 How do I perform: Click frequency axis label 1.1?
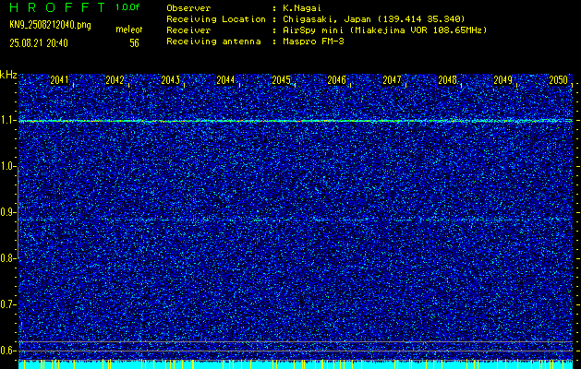coord(6,121)
